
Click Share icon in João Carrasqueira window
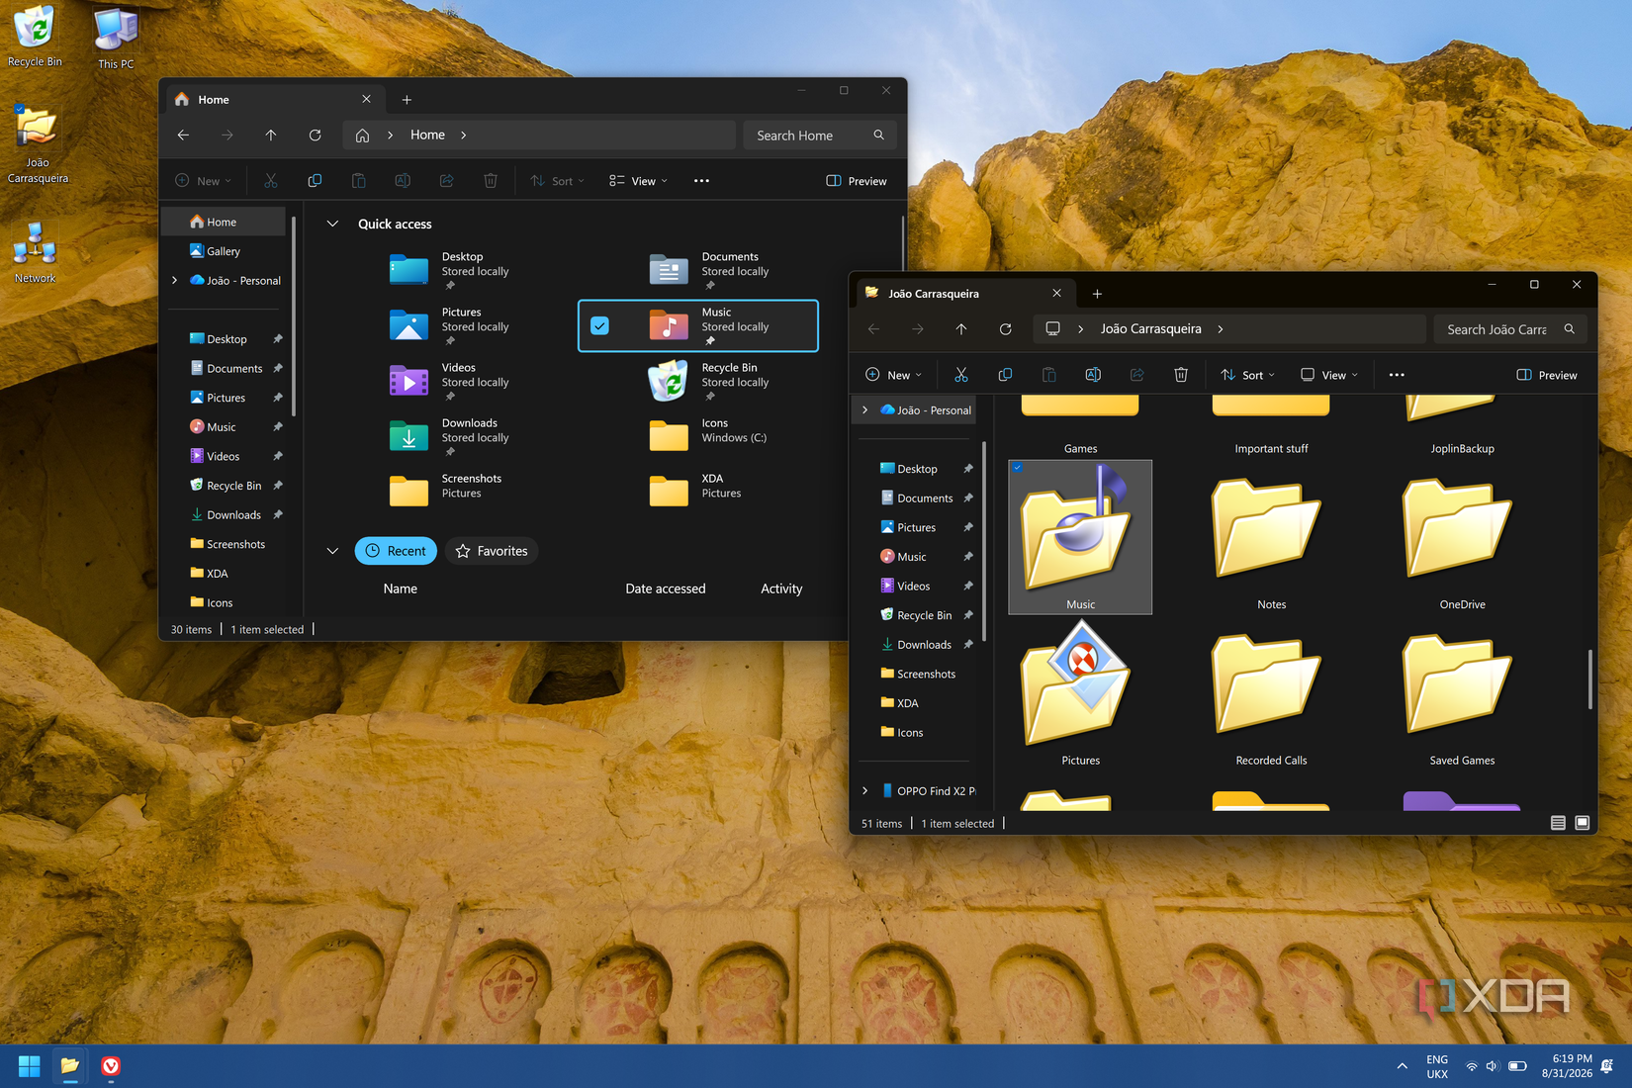[1137, 375]
